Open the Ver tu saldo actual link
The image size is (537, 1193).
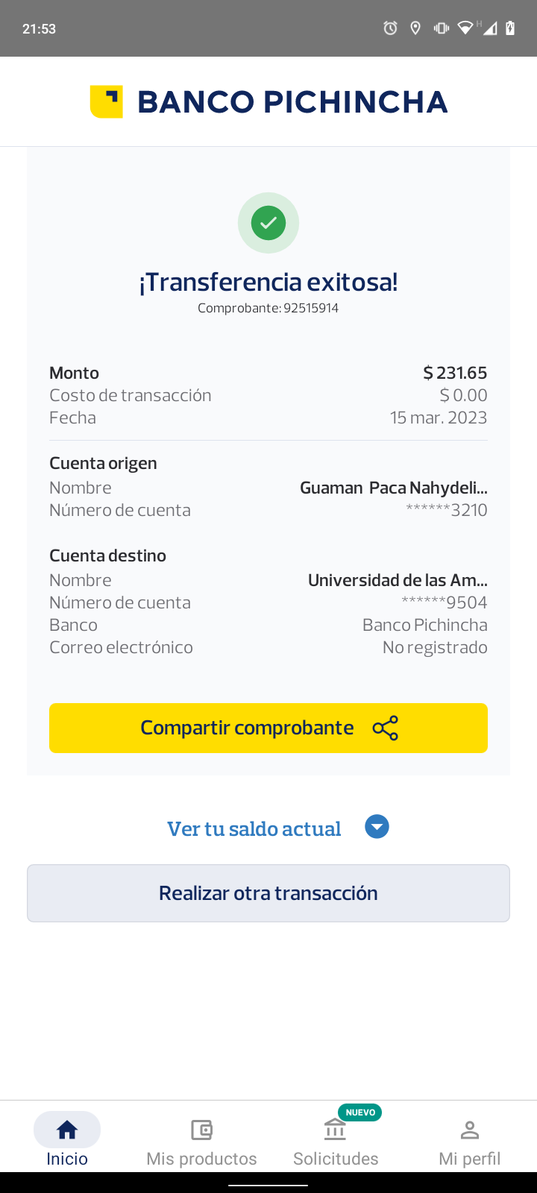point(254,828)
